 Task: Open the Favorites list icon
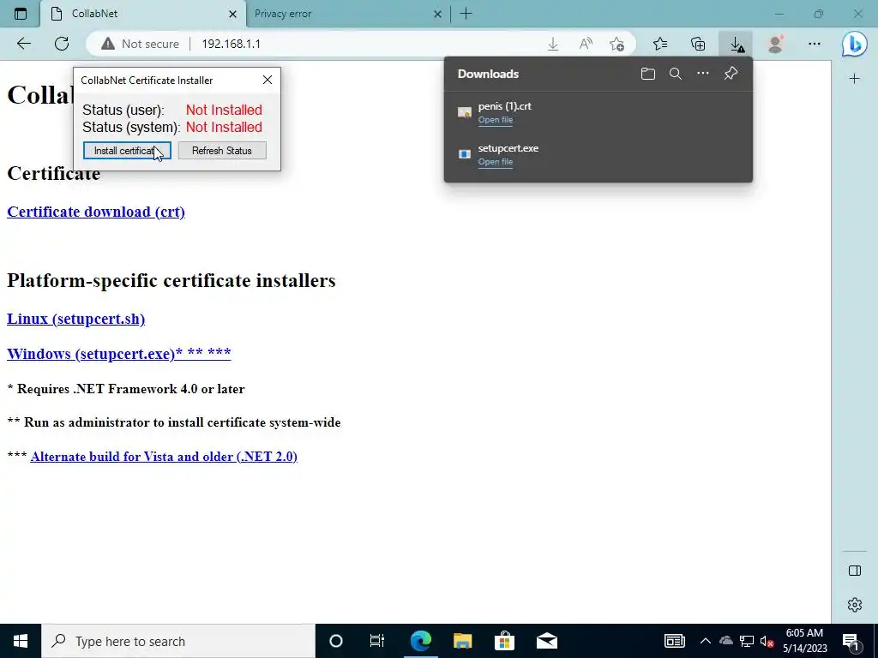click(x=660, y=44)
